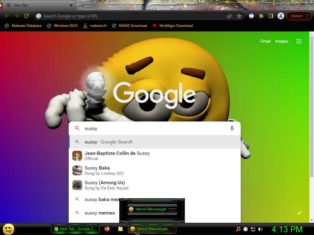Launch Firefox from the taskbar
This screenshot has width=314, height=235.
[x=107, y=229]
